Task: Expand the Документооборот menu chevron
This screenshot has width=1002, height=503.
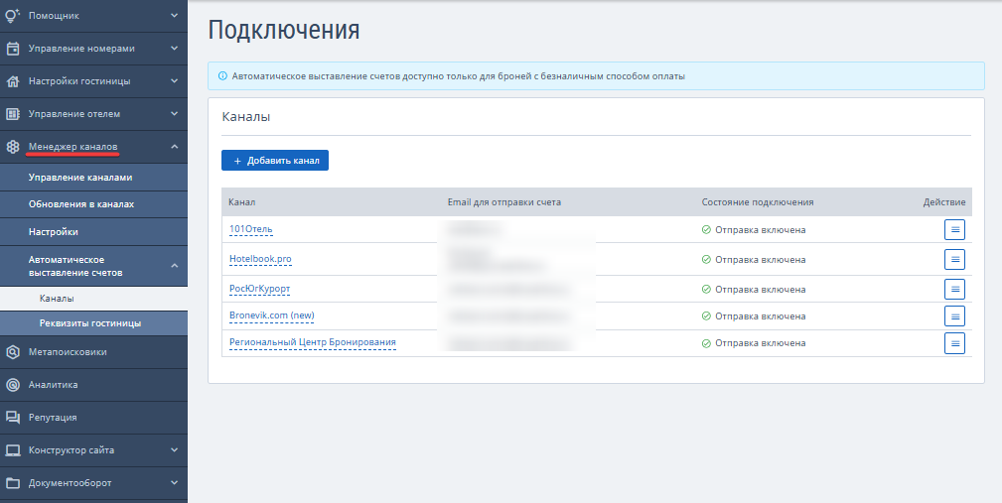Action: click(175, 483)
